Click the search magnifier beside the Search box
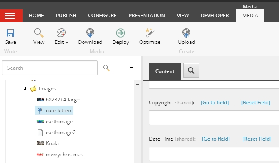Viewport: 279px width, 163px height. [106, 68]
